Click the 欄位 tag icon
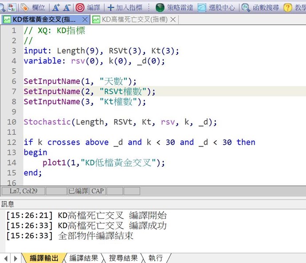Image resolution: width=306 pixels, height=263 pixels. tap(25, 8)
